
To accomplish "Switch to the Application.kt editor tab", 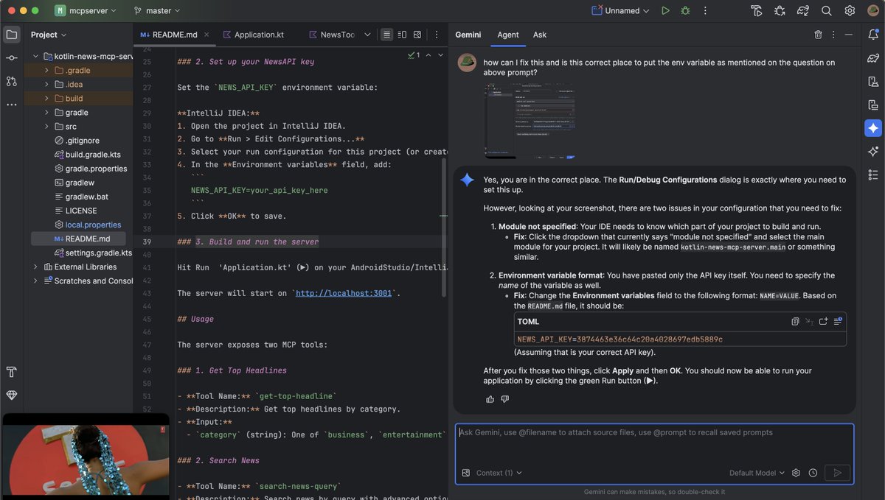I will (253, 35).
